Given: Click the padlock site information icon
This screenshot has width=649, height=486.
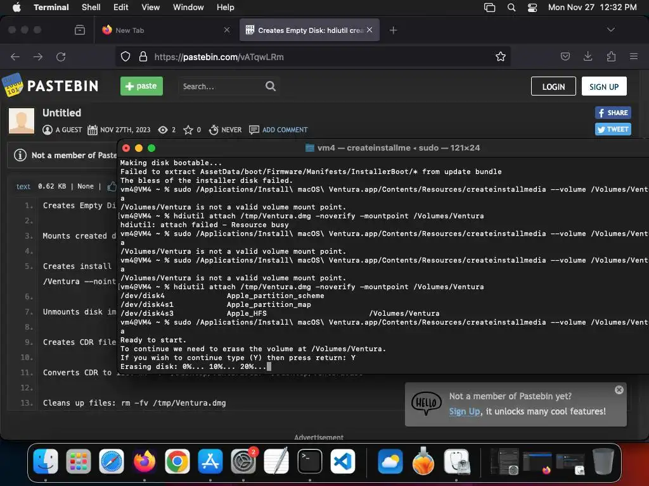Looking at the screenshot, I should click(143, 56).
